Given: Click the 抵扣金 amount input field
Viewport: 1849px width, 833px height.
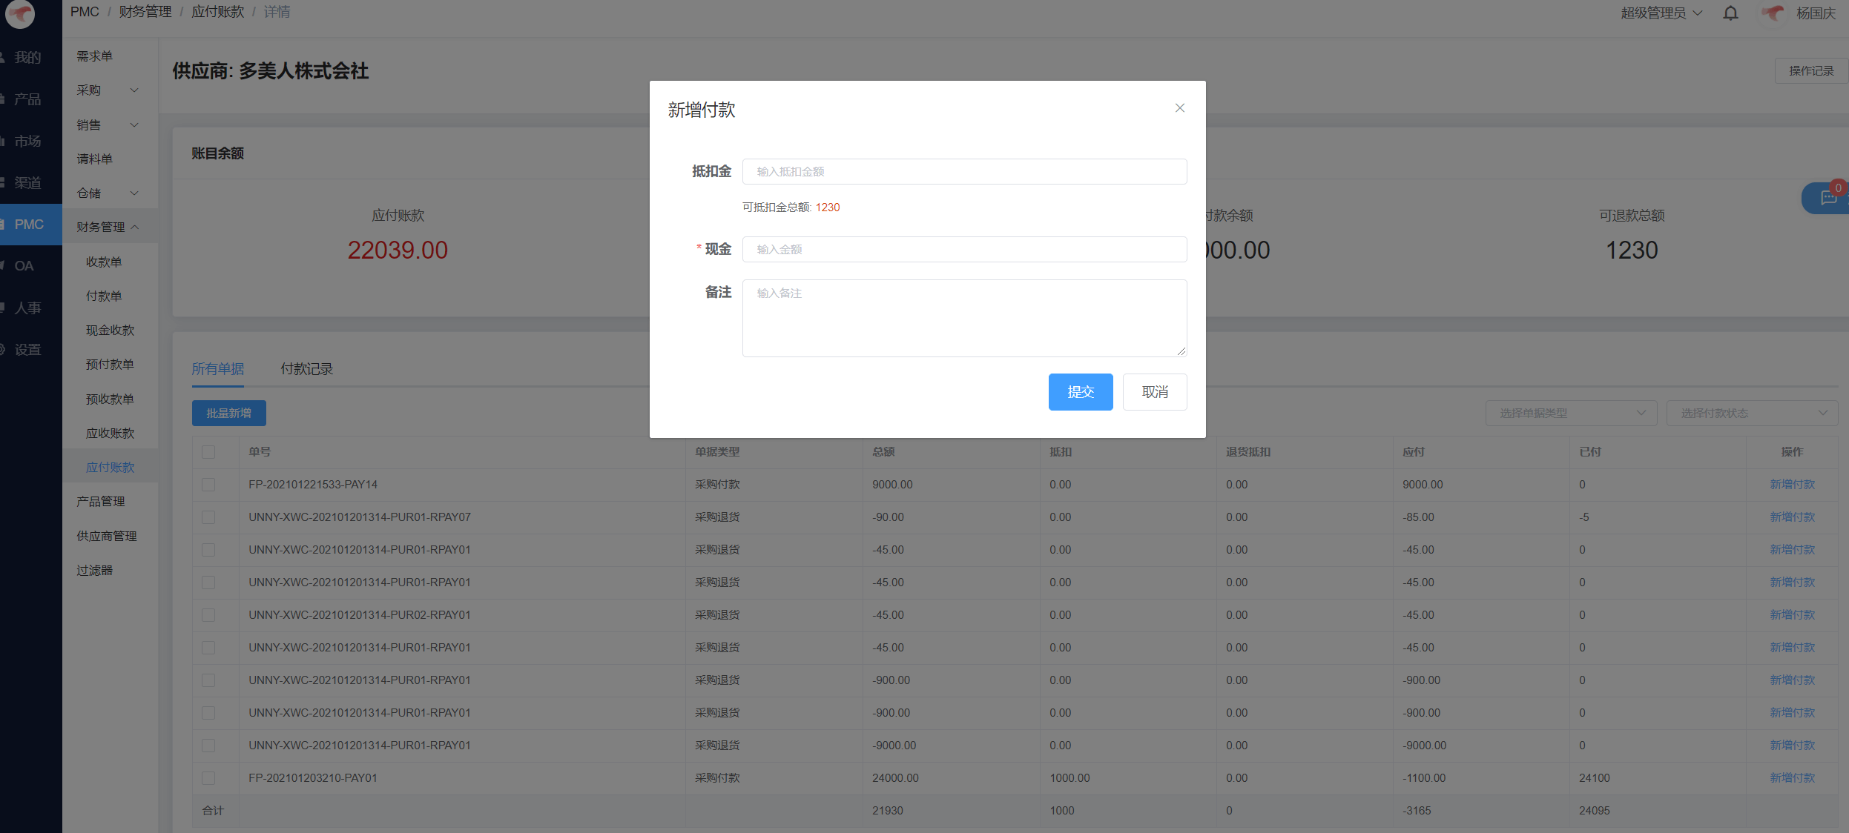Looking at the screenshot, I should point(964,172).
